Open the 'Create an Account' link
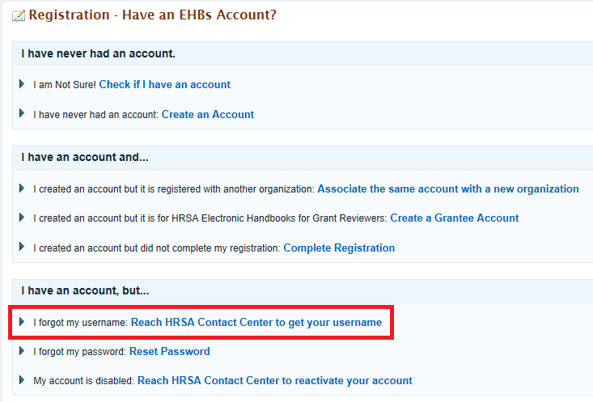Image resolution: width=593 pixels, height=402 pixels. [208, 115]
